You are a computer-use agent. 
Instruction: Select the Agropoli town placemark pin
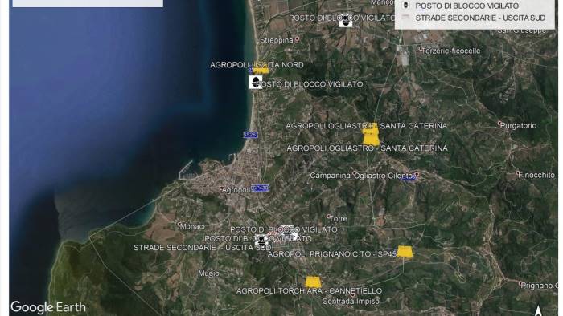[x=221, y=188]
